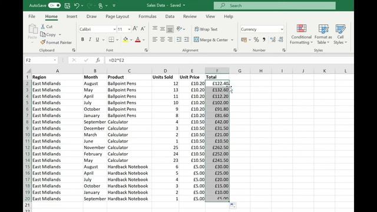The image size is (377, 212).
Task: Toggle Bold formatting
Action: (82, 39)
